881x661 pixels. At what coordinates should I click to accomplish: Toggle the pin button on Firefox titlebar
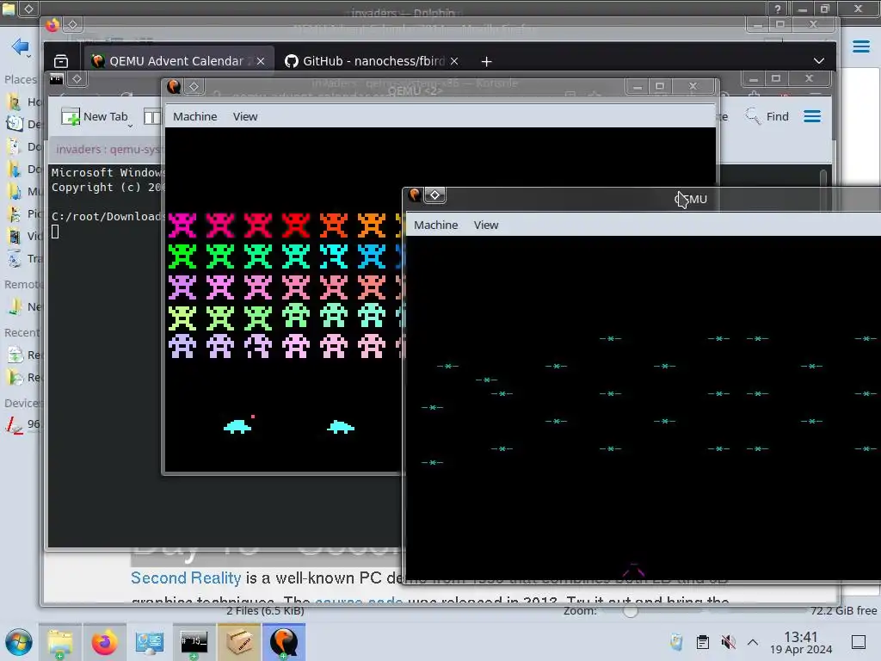[72, 24]
